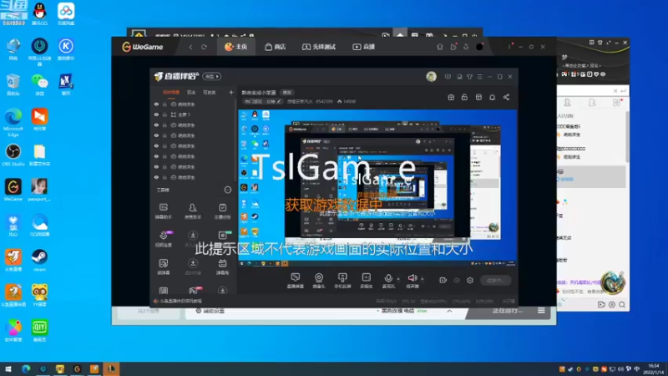Expand the server selector chevron in WeGame
Screen dimensions: 668x376
coord(449,311)
